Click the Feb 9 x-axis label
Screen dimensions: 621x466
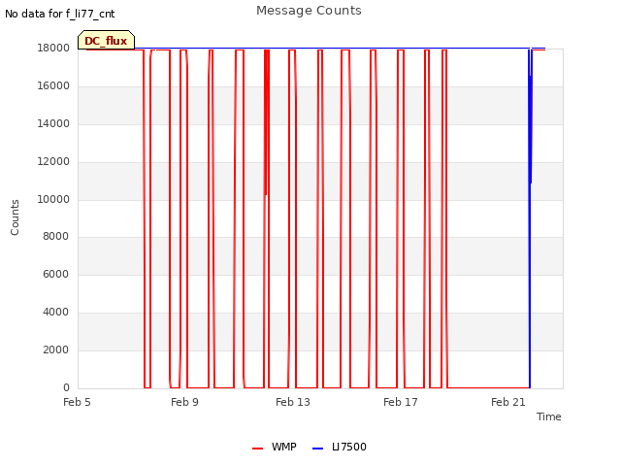coord(184,402)
